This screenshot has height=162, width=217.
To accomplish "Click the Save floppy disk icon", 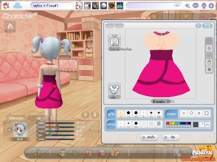I will [x=114, y=41].
